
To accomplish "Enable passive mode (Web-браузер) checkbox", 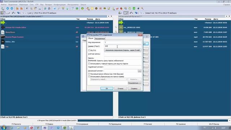I will click(x=89, y=74).
